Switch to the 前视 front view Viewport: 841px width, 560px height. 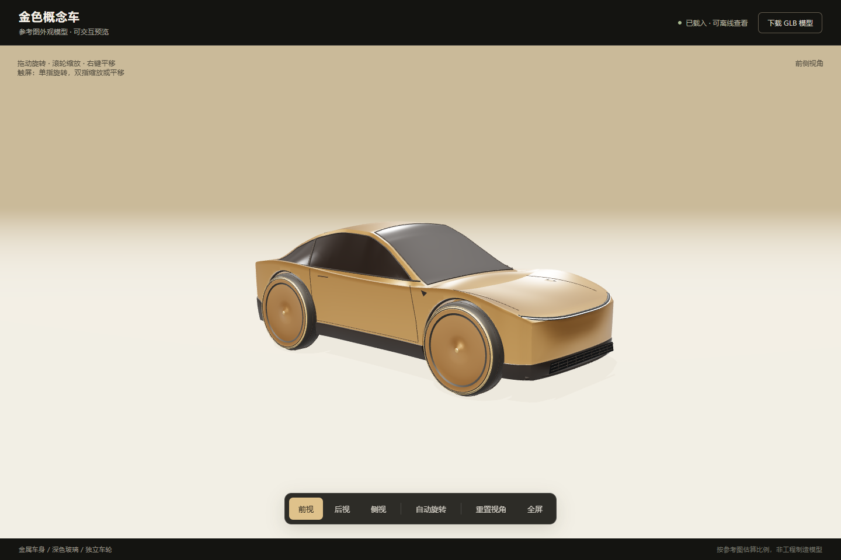click(x=306, y=509)
